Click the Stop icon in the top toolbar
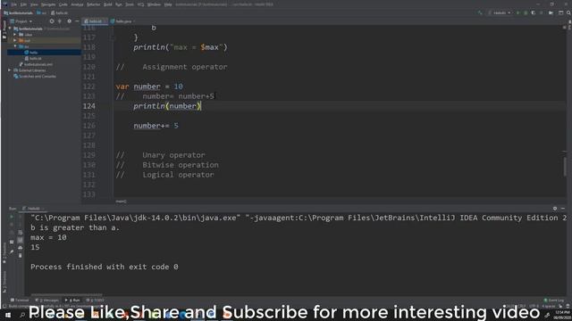Viewport: 572px width, 321px height. tap(542, 12)
